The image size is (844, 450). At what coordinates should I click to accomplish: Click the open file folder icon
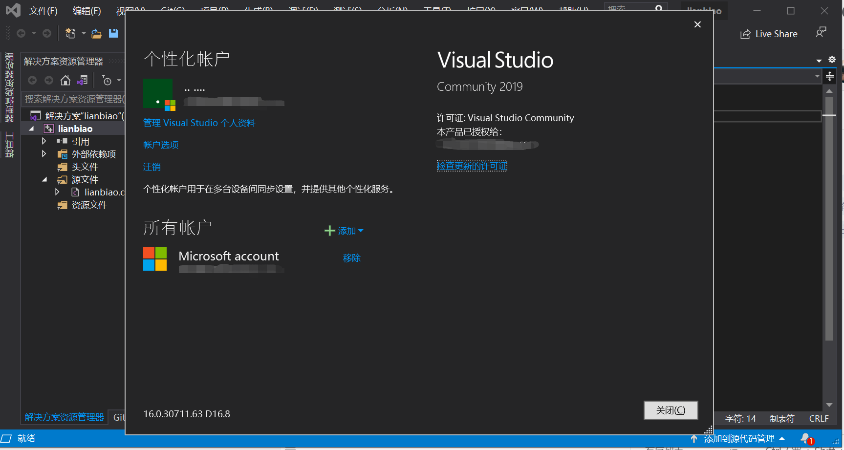[x=96, y=33]
